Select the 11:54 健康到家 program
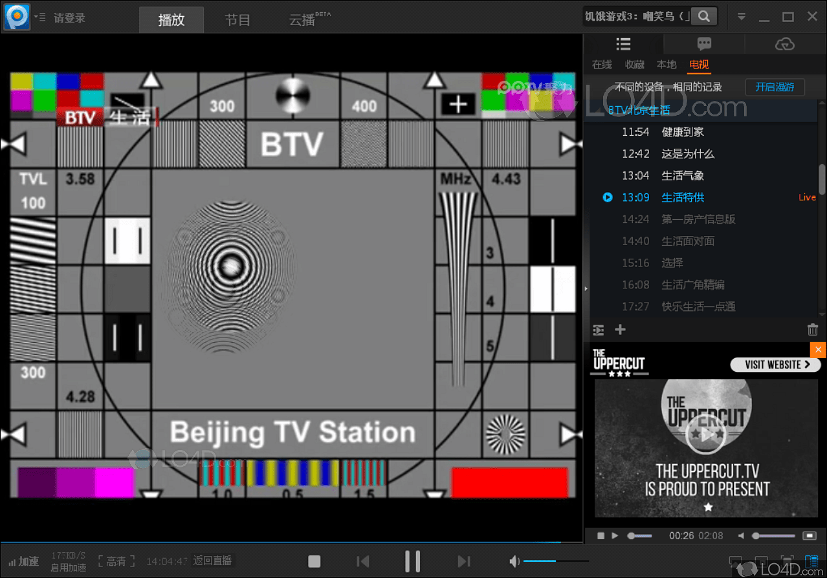The height and width of the screenshot is (578, 827). pyautogui.click(x=702, y=132)
